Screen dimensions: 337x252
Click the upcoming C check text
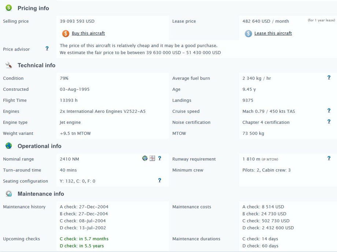(x=84, y=239)
